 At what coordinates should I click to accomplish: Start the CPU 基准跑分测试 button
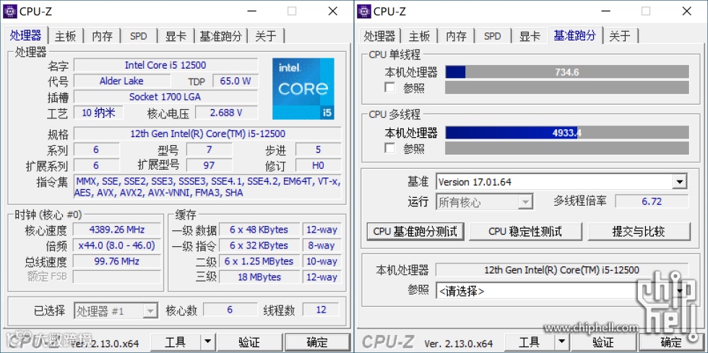(415, 232)
